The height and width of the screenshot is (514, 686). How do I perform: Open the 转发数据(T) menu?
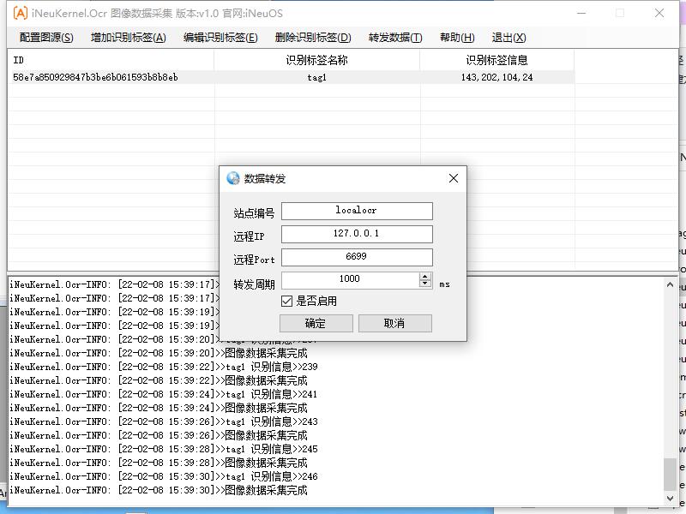[395, 38]
